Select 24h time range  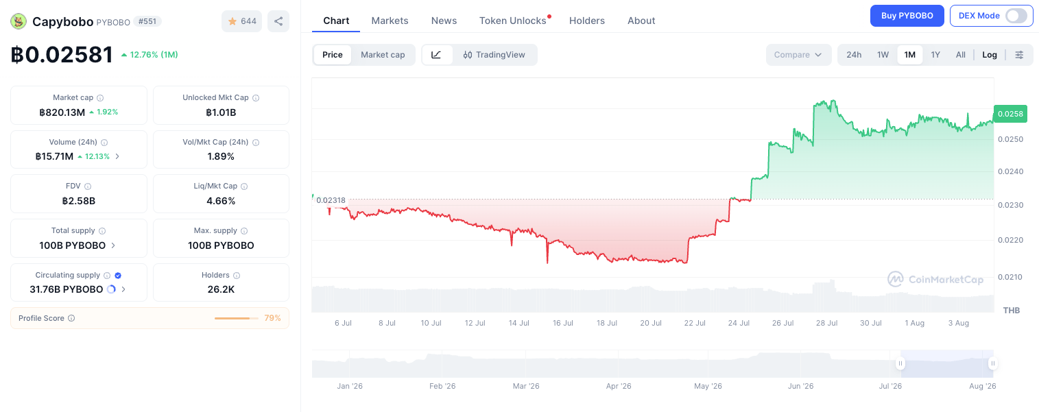tap(854, 55)
